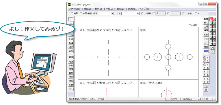Viewport: 221px width, 105px height.
Task: Open the 線属性 line attribute button
Action: [206, 51]
